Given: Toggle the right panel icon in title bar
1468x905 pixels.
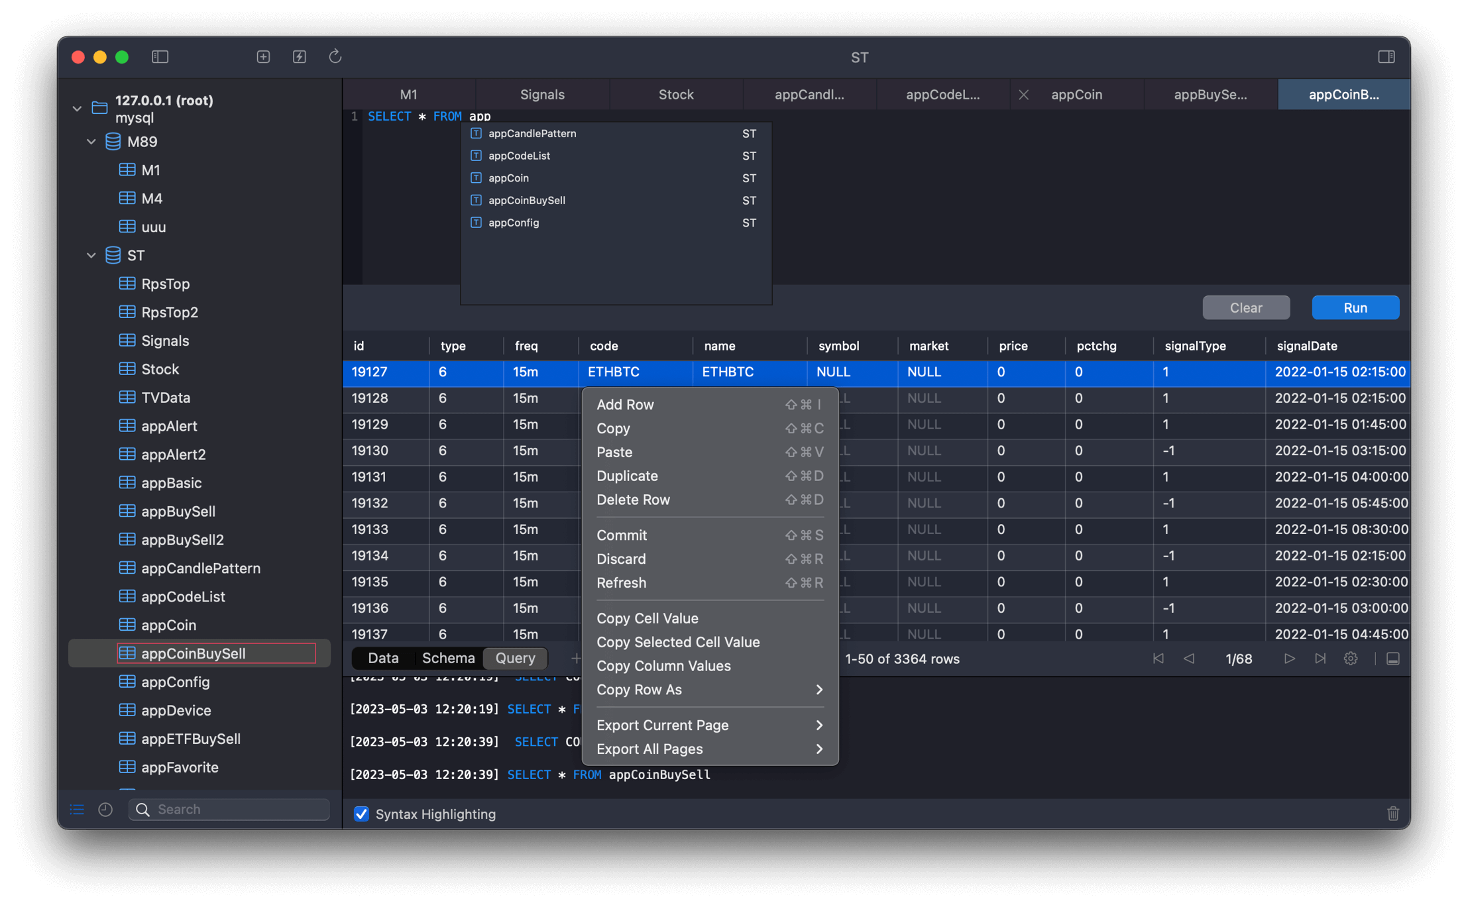Looking at the screenshot, I should tap(1386, 57).
